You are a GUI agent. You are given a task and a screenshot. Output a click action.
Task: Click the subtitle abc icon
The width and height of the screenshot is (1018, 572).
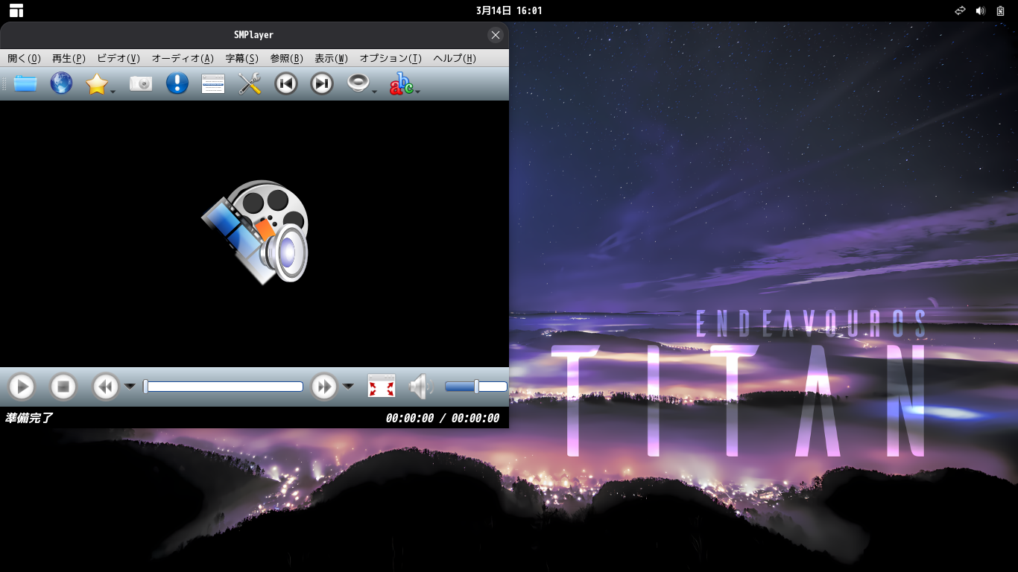tap(401, 83)
